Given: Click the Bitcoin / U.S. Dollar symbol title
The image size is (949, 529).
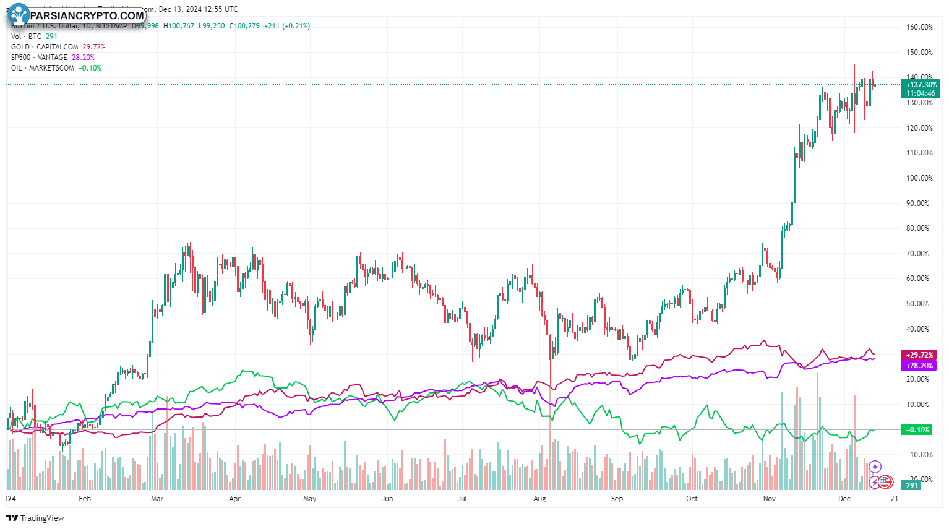Looking at the screenshot, I should pos(68,26).
